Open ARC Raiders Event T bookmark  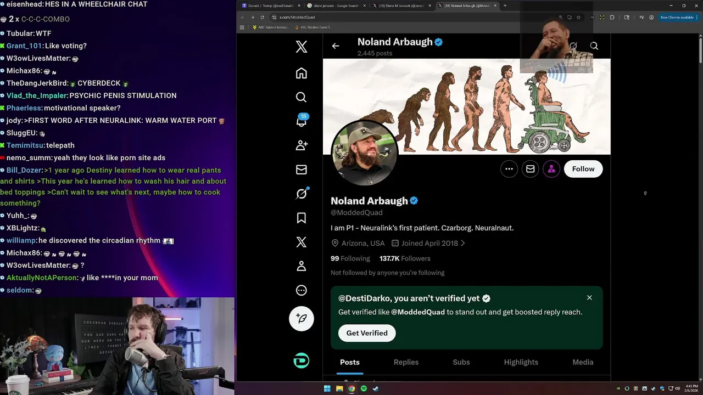pos(313,27)
